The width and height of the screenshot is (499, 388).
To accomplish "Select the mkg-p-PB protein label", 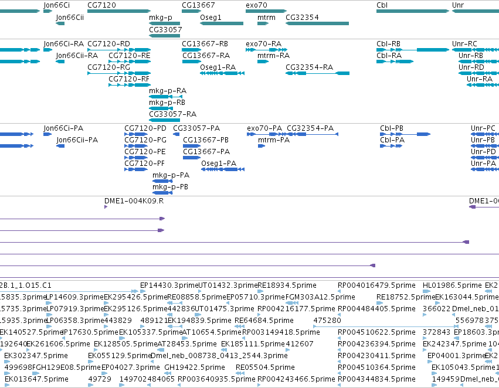I will pyautogui.click(x=170, y=187).
